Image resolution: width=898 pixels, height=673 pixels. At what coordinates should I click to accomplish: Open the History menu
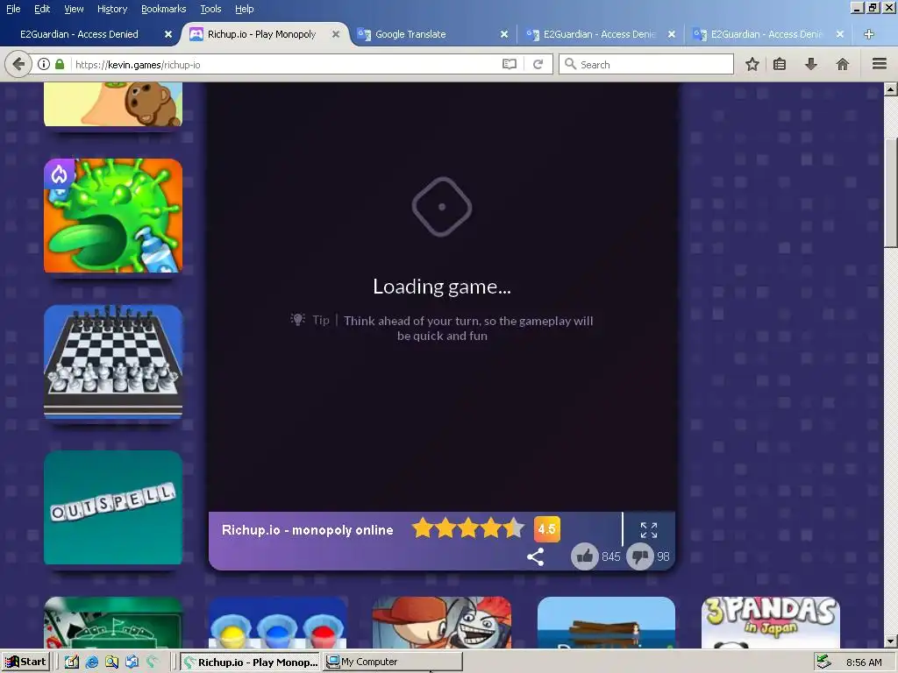click(x=112, y=9)
